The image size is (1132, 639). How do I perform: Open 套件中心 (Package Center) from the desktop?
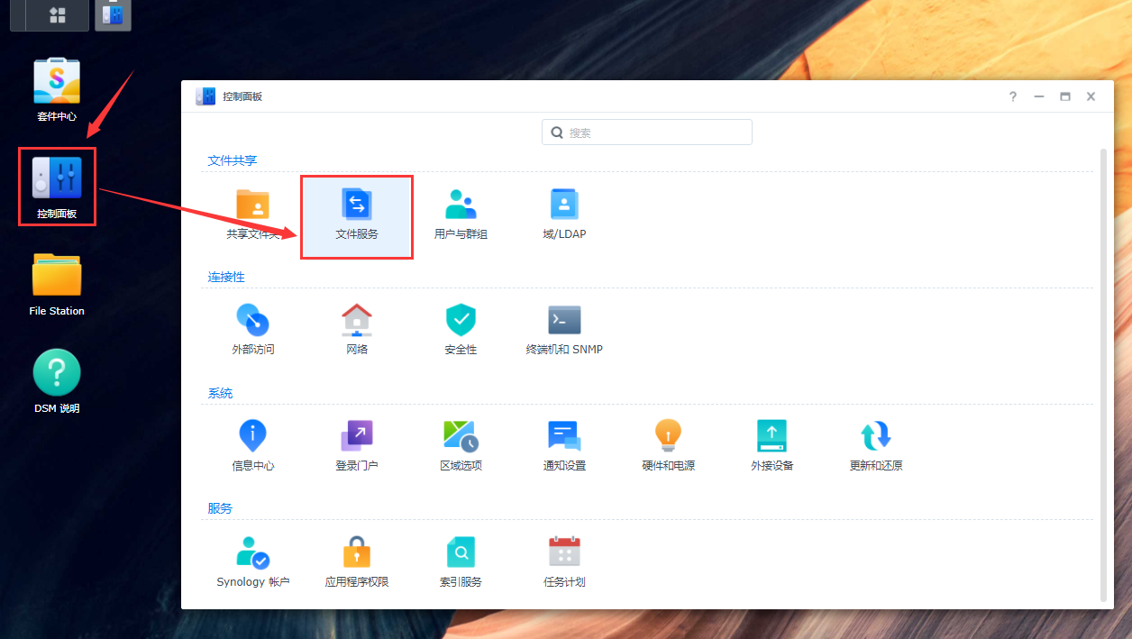point(56,88)
